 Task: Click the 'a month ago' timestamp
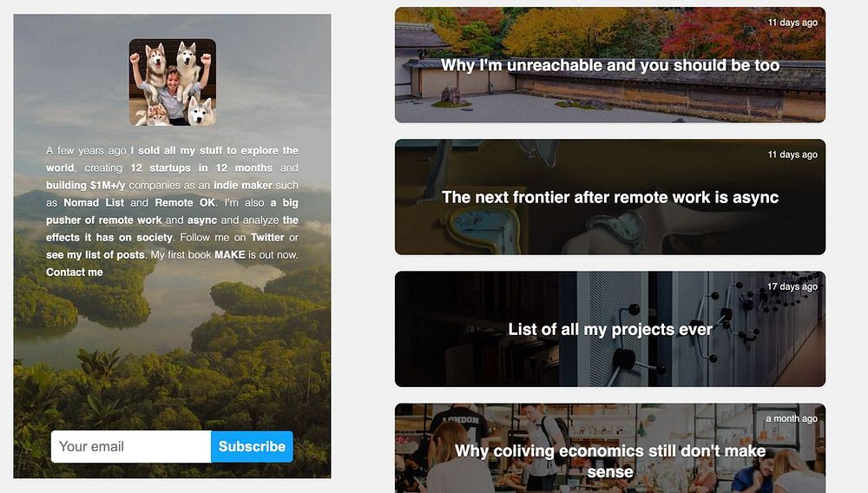(792, 419)
